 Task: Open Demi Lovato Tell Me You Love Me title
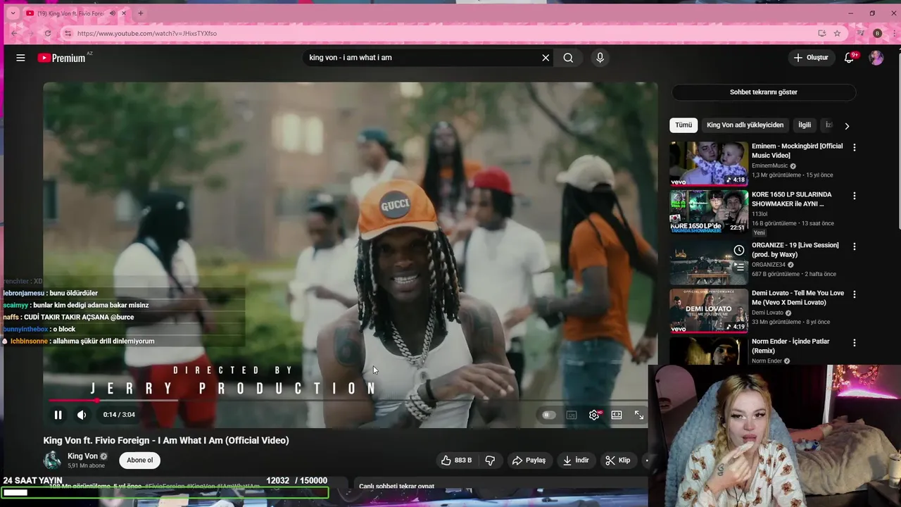point(798,298)
